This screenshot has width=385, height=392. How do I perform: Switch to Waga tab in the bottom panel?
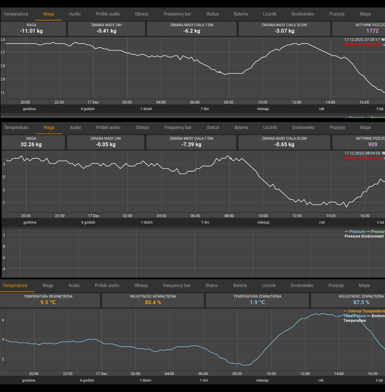[x=48, y=285]
